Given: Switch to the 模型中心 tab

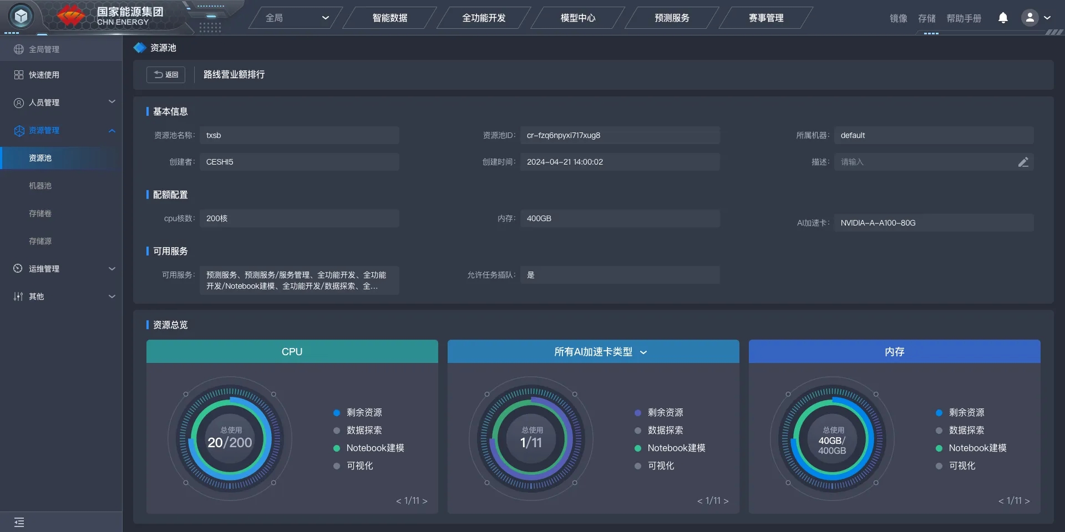Looking at the screenshot, I should tap(577, 18).
